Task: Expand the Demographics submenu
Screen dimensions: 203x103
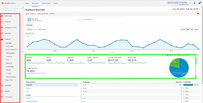Action: (x=10, y=53)
